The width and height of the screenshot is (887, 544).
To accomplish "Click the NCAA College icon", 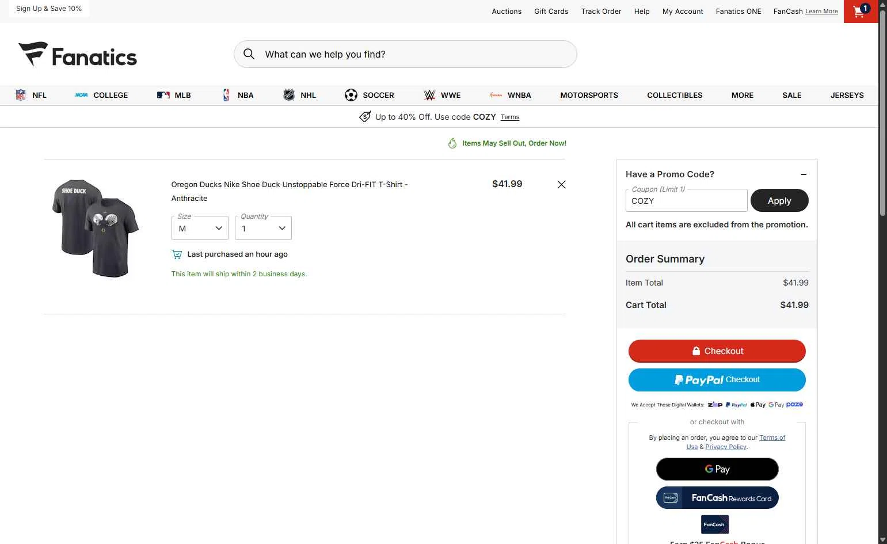I will [x=82, y=95].
